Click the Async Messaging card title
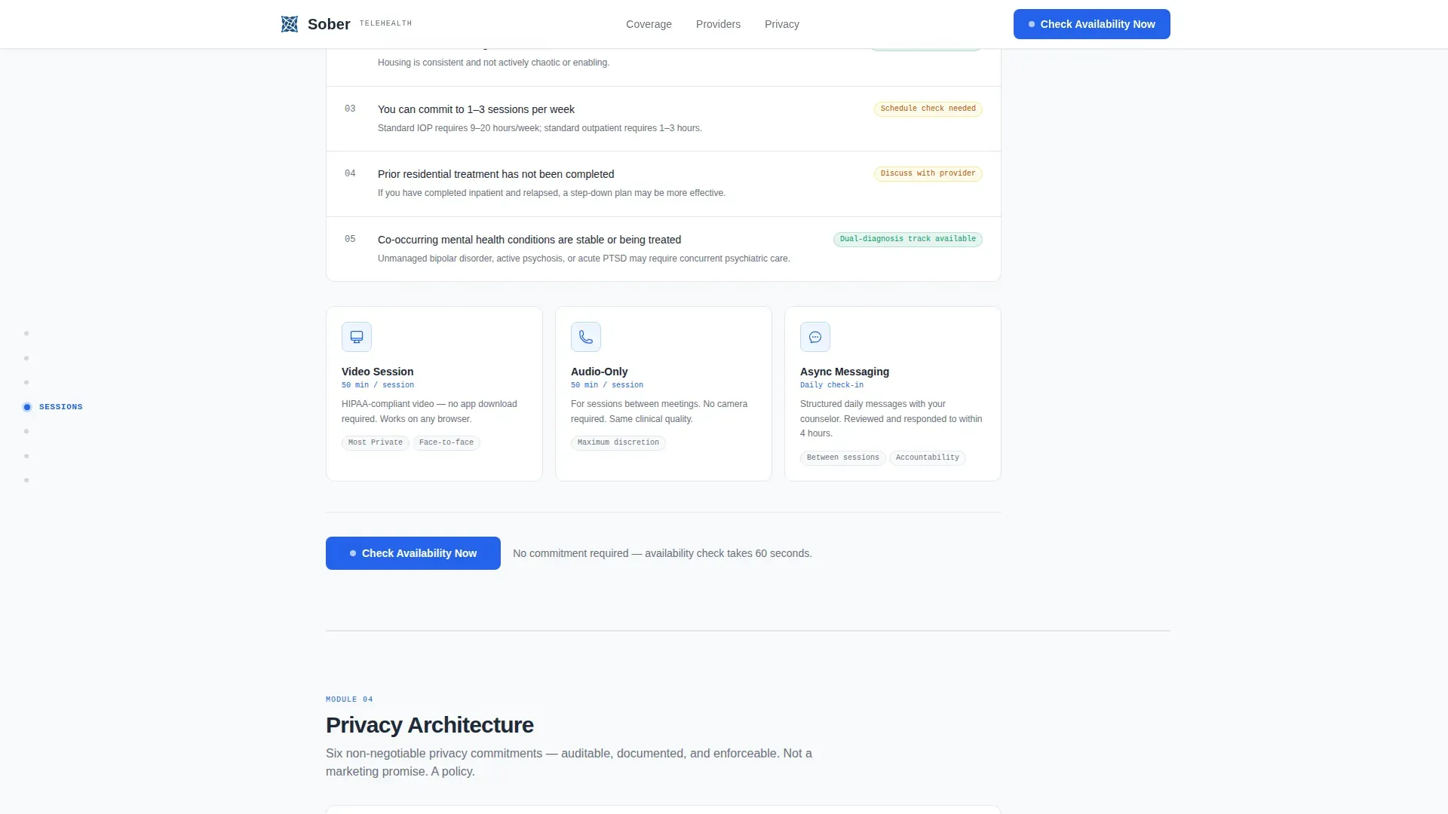 [845, 372]
